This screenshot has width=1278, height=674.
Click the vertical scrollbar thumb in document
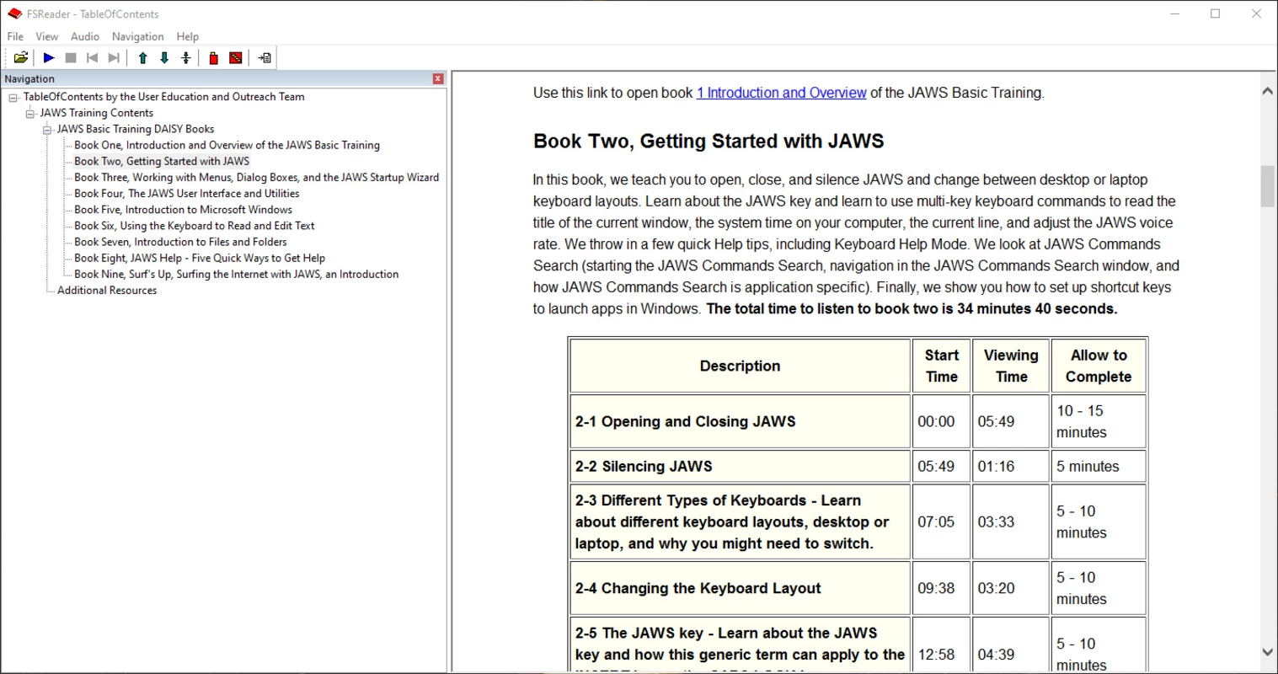[1267, 186]
